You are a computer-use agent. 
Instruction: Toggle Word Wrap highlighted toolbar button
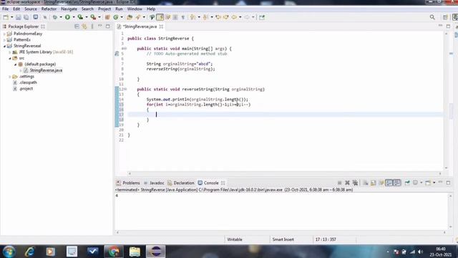160,17
